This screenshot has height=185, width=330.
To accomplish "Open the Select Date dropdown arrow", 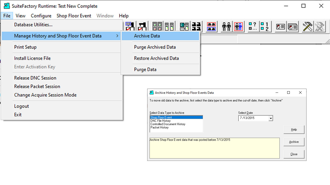I will (270, 118).
